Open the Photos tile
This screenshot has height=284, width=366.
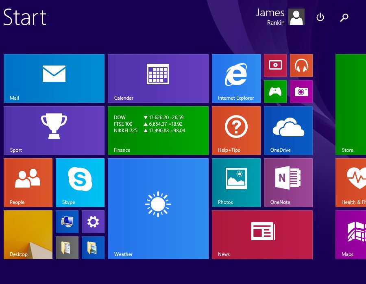coord(236,183)
